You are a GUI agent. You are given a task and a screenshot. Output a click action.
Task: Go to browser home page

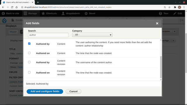point(17,7)
